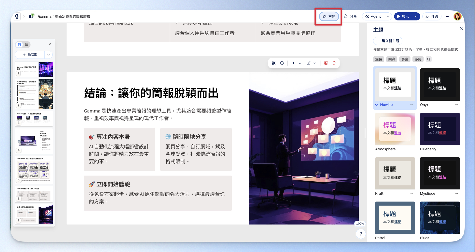Click the red delete card trash icon
The height and width of the screenshot is (252, 475).
(x=334, y=63)
